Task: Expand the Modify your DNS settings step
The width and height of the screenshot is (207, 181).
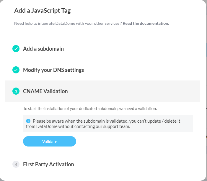Action: pos(53,70)
